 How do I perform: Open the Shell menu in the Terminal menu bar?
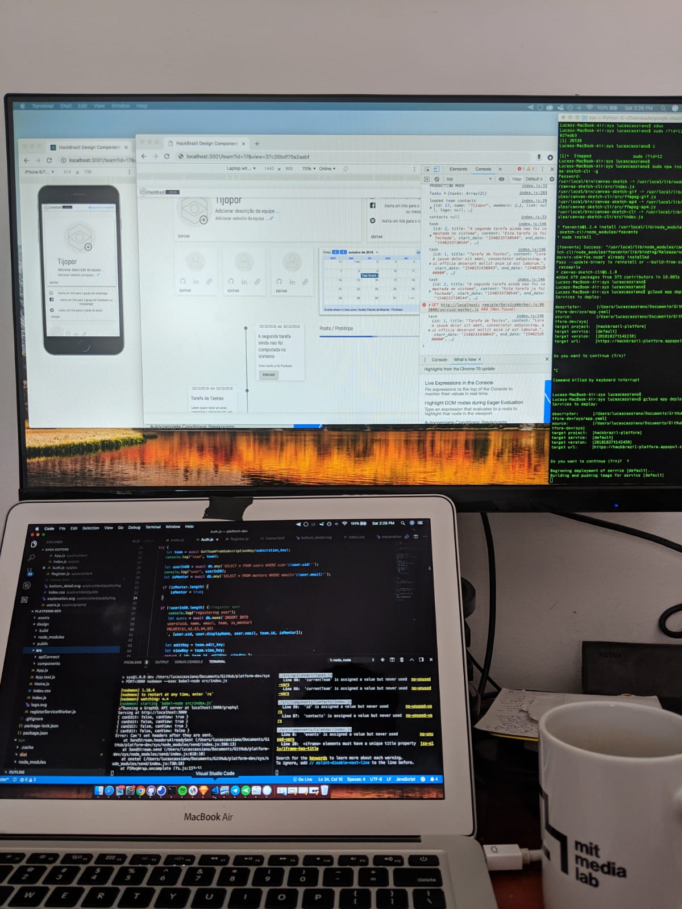[66, 106]
